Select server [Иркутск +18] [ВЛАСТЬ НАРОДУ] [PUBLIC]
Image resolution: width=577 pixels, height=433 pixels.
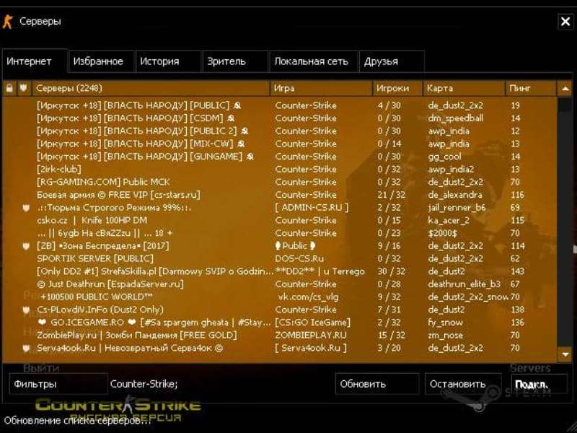coord(280,105)
